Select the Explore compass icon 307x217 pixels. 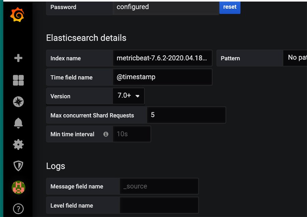click(18, 102)
